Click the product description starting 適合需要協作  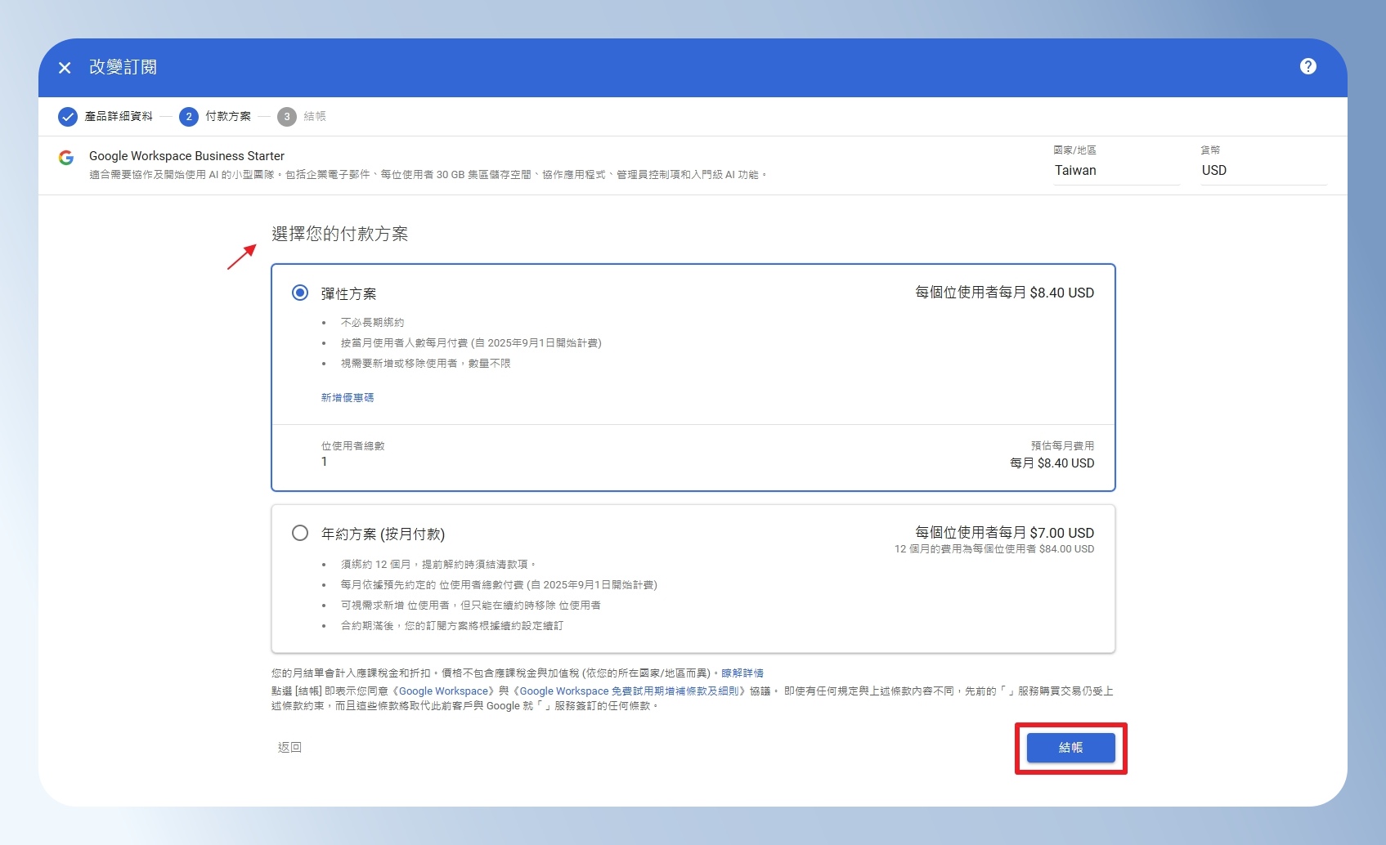tap(428, 175)
